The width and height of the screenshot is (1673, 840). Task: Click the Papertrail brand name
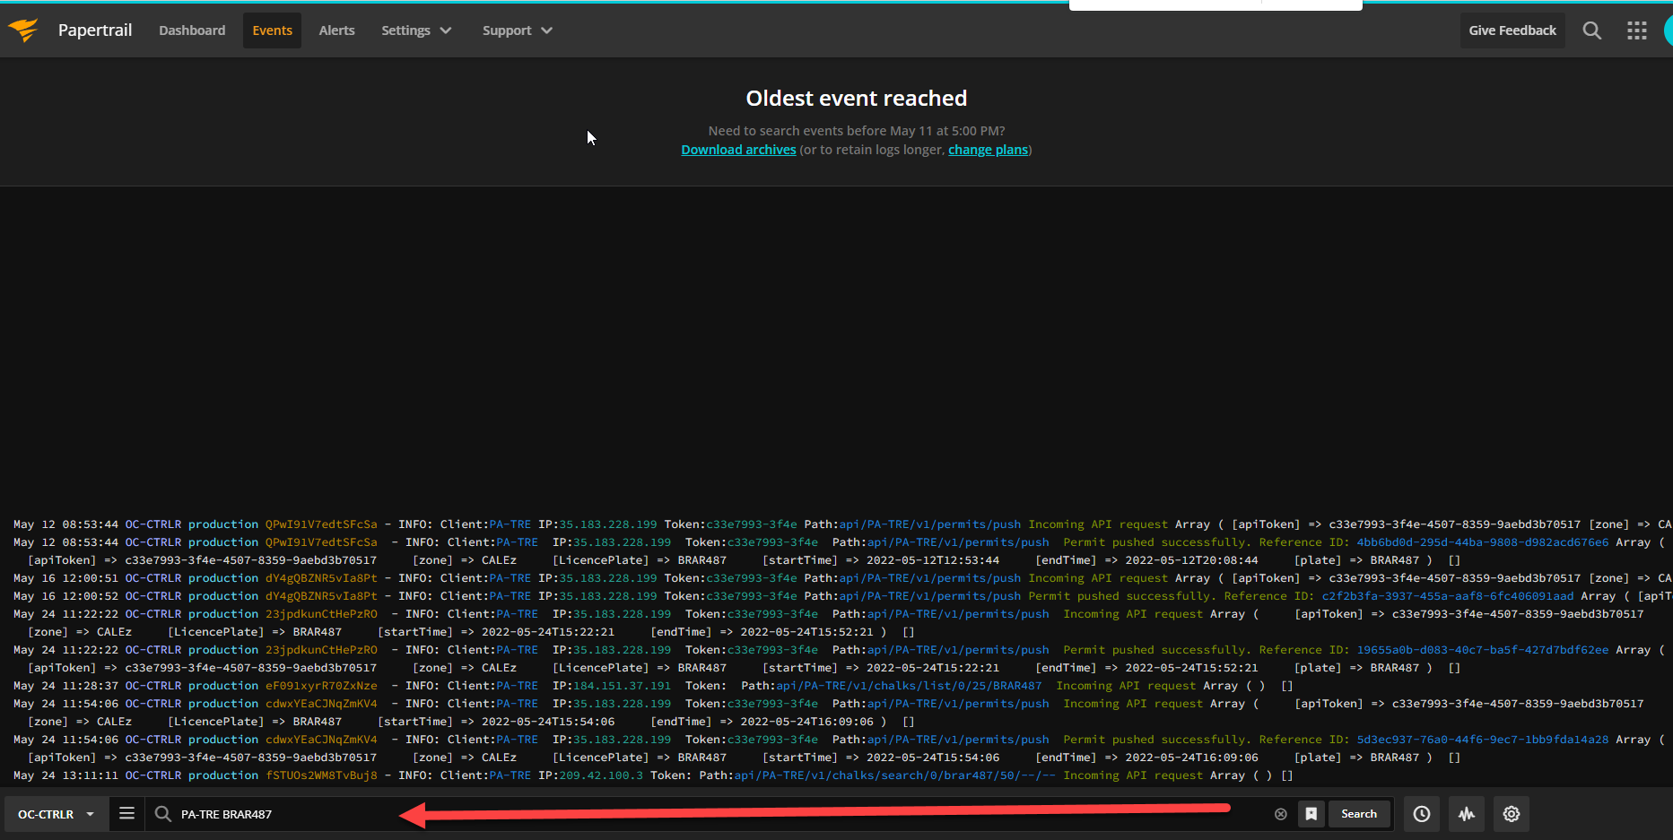coord(95,30)
